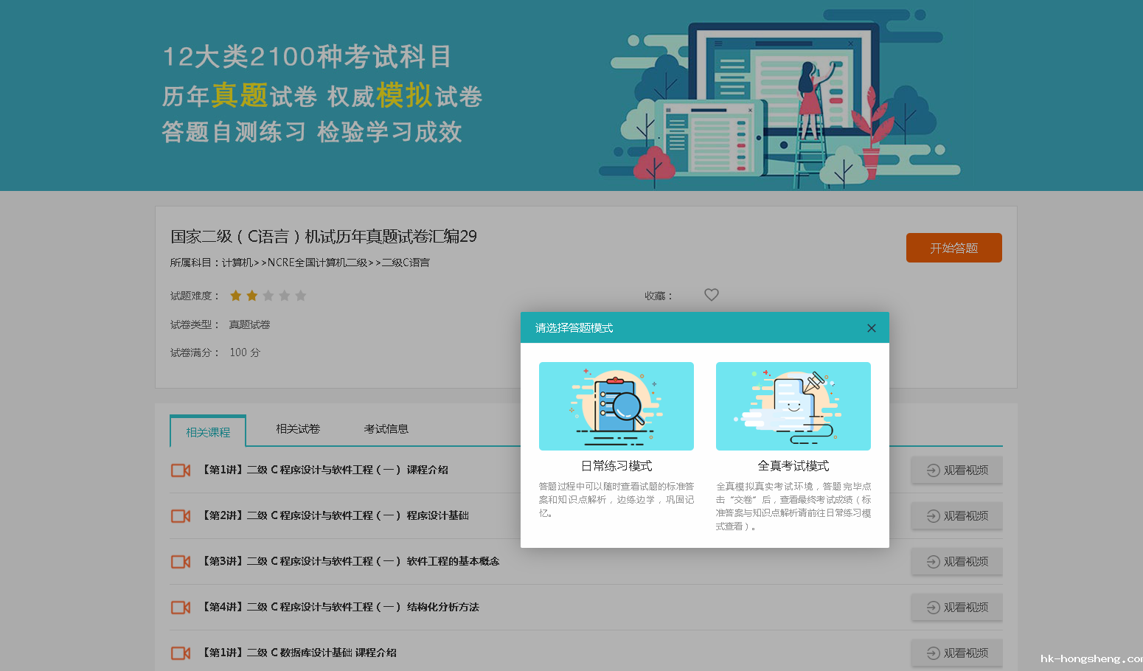Set difficulty to the fifth star
1143x671 pixels.
pos(301,296)
